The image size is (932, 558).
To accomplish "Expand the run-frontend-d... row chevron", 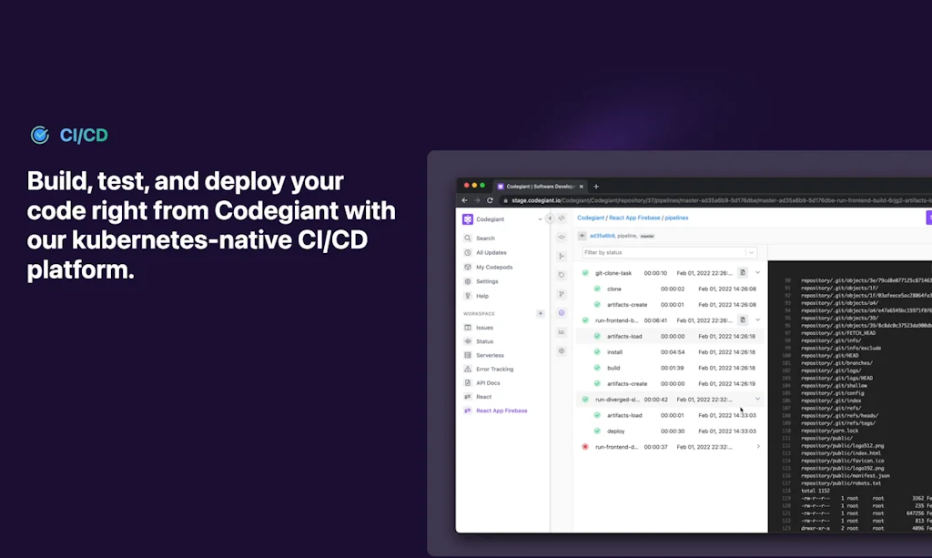I will point(758,447).
